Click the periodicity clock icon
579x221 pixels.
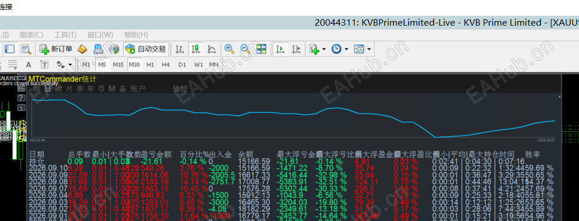coord(336,49)
